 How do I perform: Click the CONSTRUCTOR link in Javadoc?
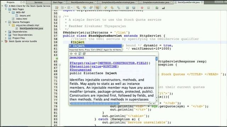tap(124, 63)
